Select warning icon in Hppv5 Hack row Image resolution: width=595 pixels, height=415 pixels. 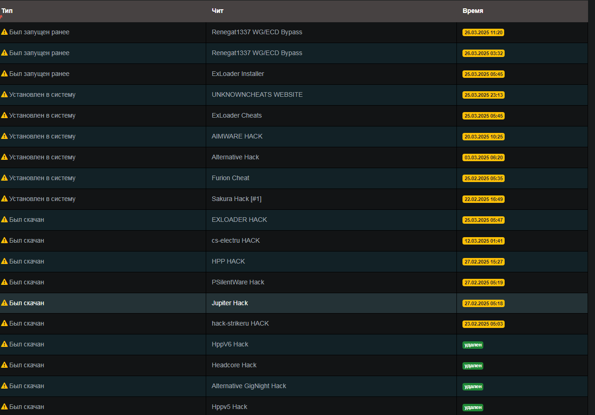(5, 407)
